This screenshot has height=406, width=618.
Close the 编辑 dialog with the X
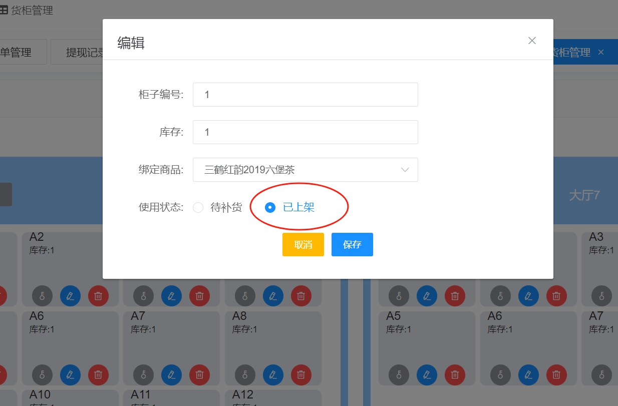tap(532, 41)
